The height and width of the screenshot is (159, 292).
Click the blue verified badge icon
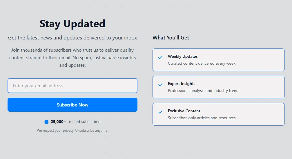[x=46, y=122]
